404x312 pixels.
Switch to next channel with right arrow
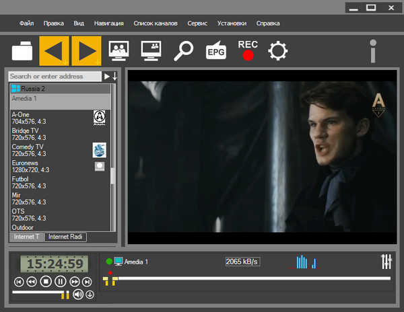86,50
